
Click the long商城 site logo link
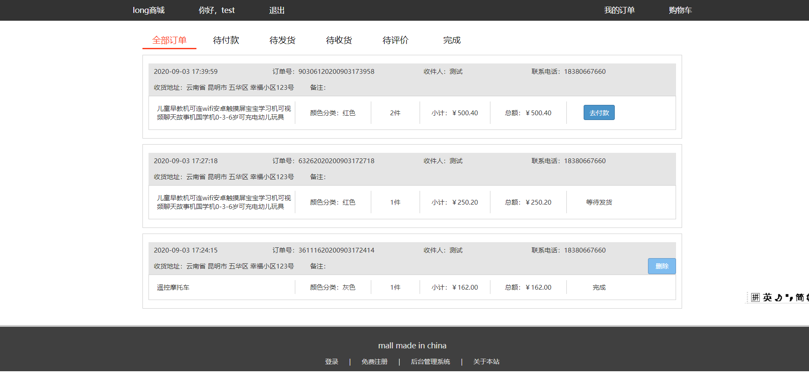point(149,10)
